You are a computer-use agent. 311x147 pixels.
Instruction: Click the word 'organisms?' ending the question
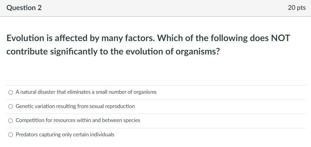pyautogui.click(x=197, y=51)
